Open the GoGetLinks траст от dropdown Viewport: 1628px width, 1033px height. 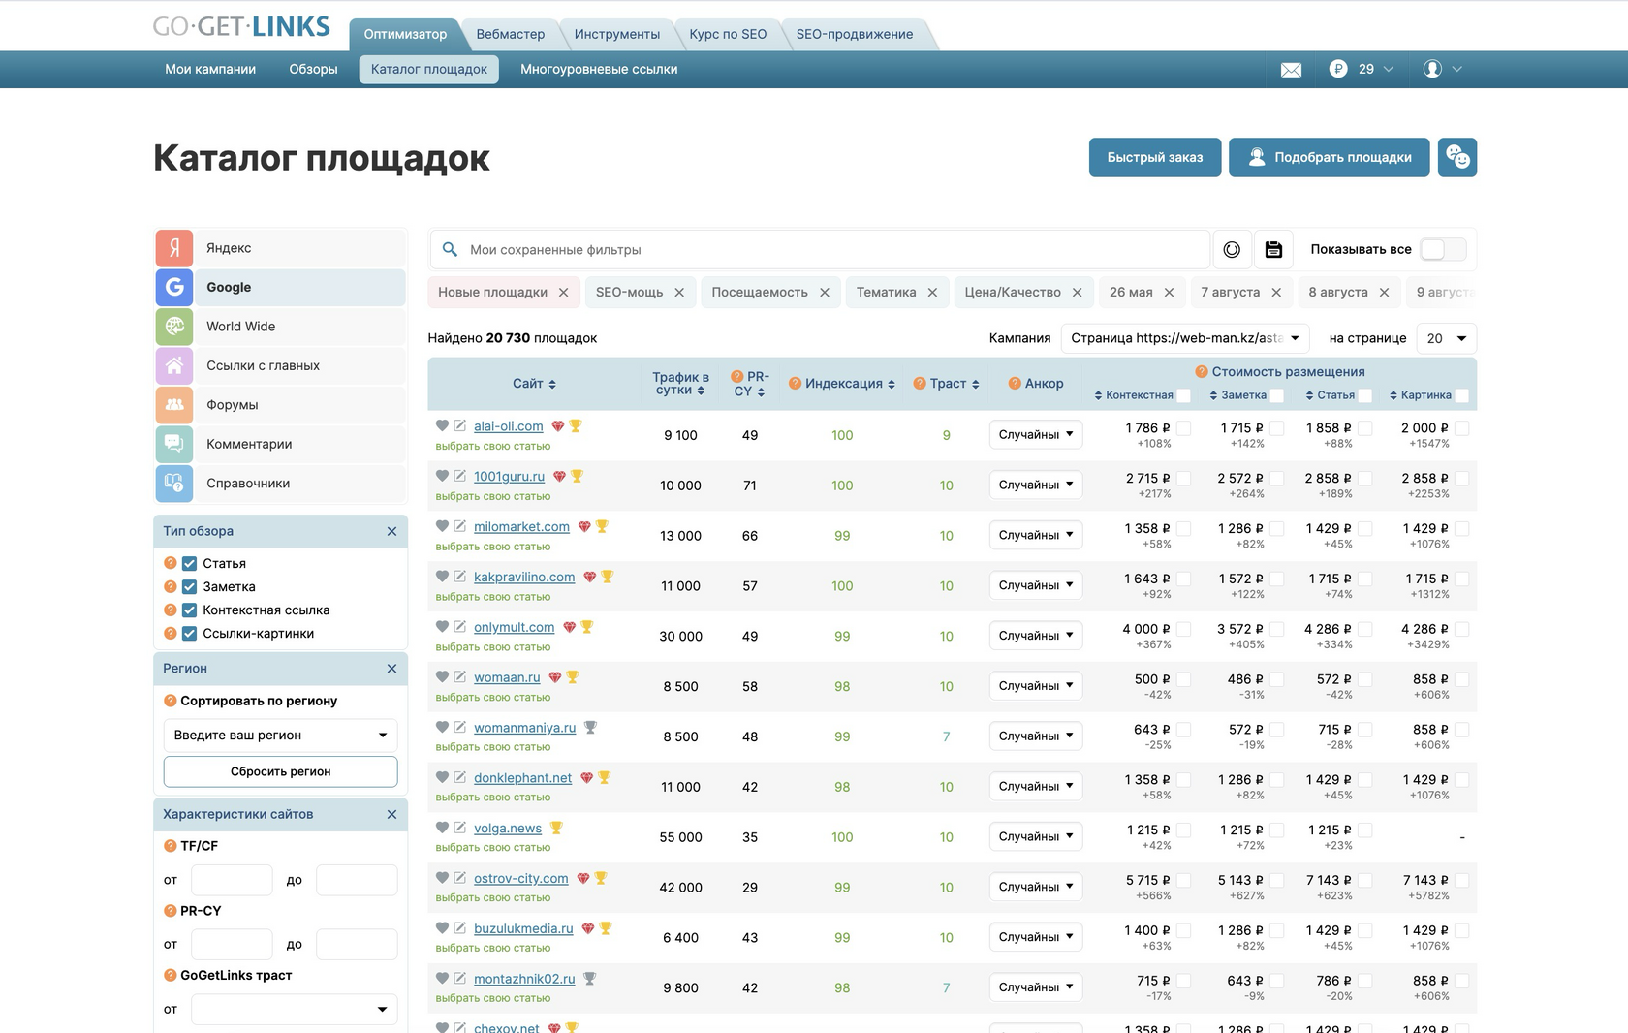(294, 1009)
